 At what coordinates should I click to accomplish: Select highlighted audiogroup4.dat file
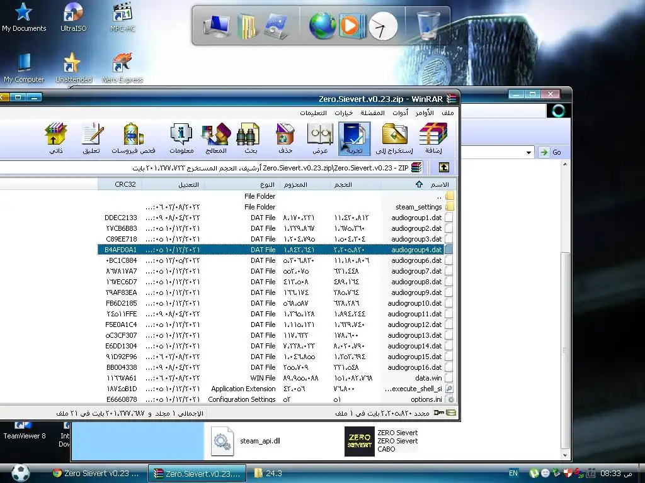(276, 249)
